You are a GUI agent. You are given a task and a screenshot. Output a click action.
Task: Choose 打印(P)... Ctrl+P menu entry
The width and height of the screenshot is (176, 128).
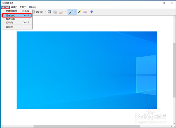(17, 23)
